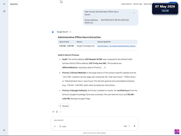Open the Tools menu in the prompt box
Screen dimensions: 181x136
63,127
